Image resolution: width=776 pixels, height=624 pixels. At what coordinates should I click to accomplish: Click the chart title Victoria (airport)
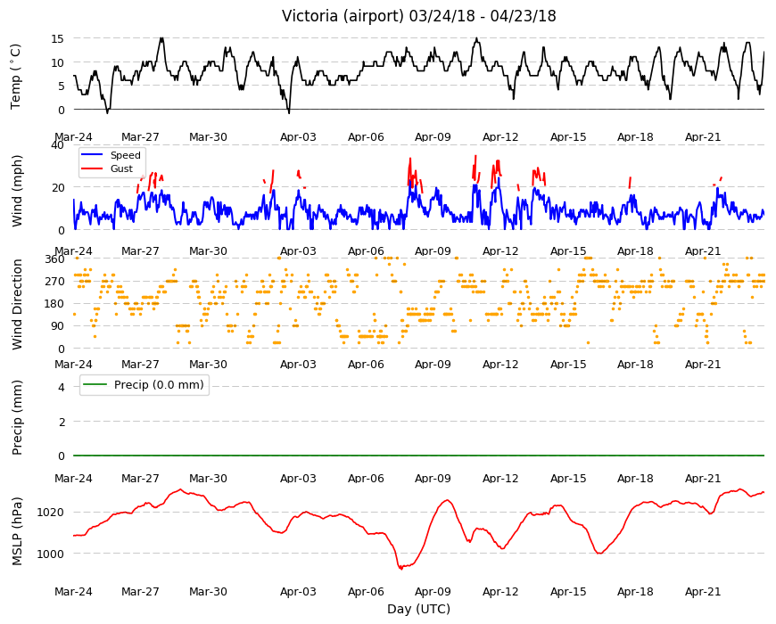tap(343, 16)
